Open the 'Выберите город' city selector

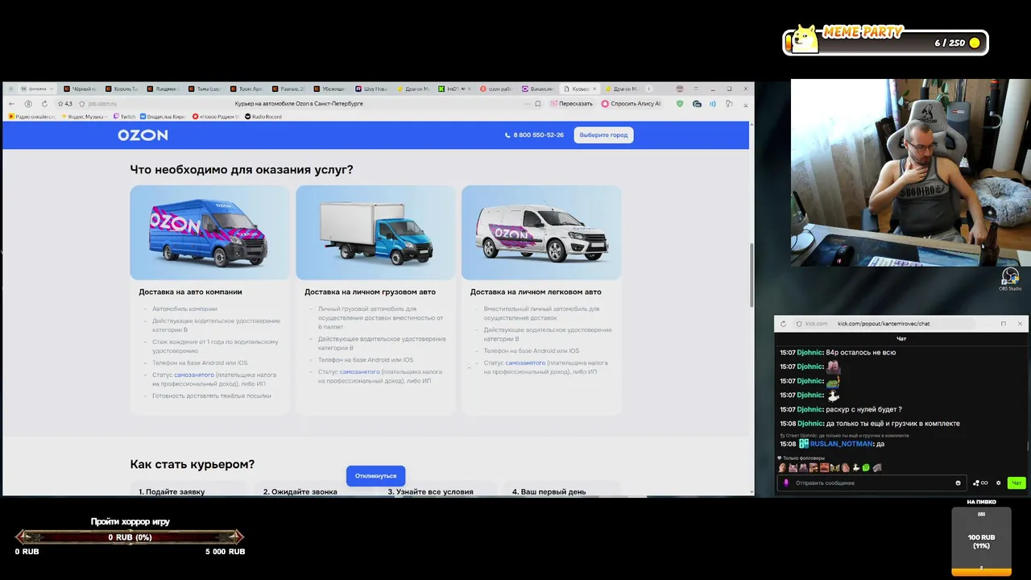pos(603,135)
